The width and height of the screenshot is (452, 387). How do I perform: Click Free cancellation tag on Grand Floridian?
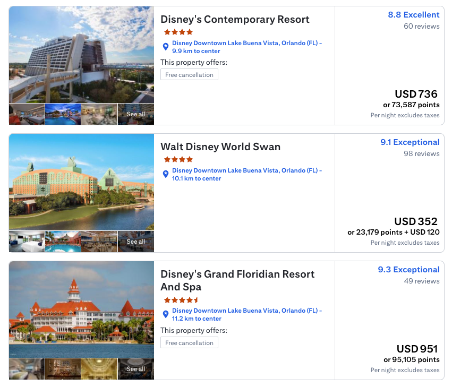tap(189, 343)
